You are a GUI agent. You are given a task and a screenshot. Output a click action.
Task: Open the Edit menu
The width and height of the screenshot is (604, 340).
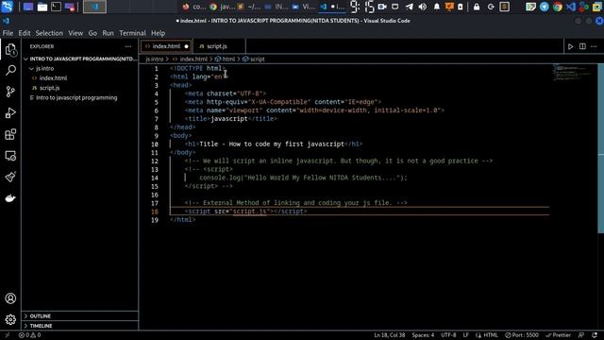click(x=25, y=33)
